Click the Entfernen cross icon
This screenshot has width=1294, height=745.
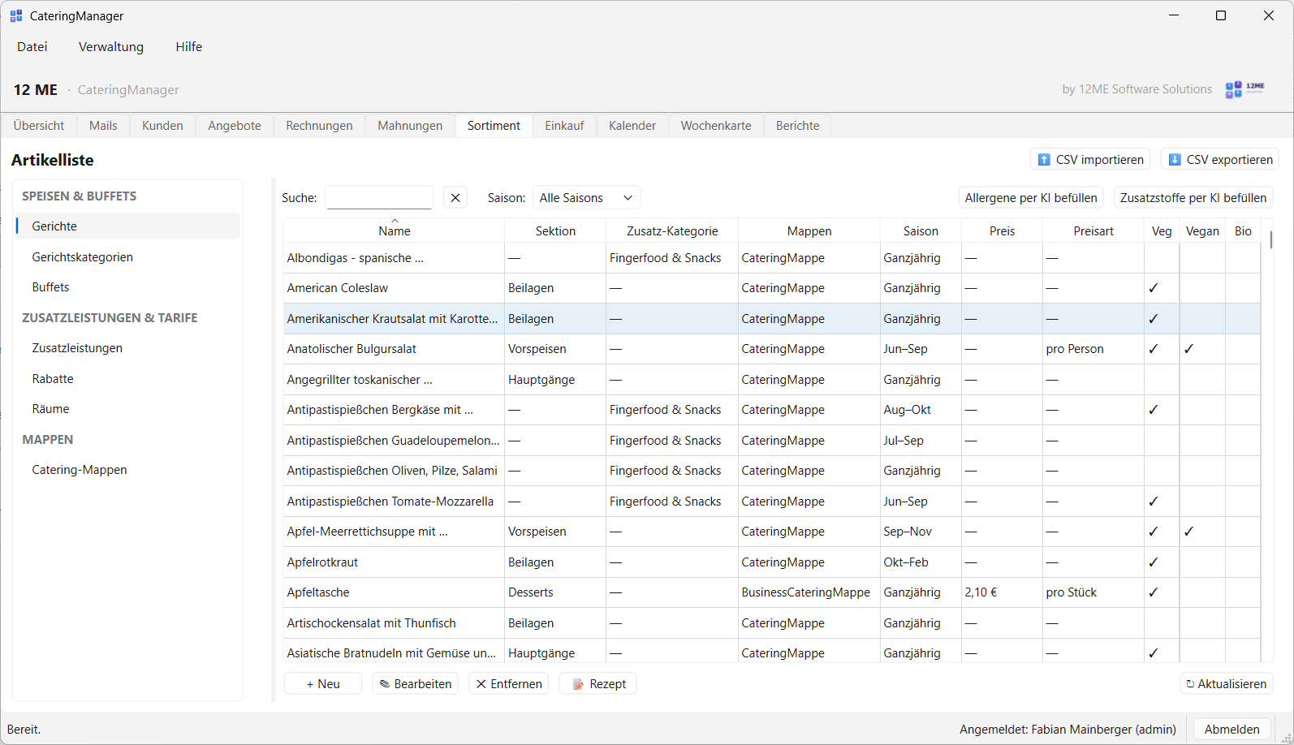481,684
